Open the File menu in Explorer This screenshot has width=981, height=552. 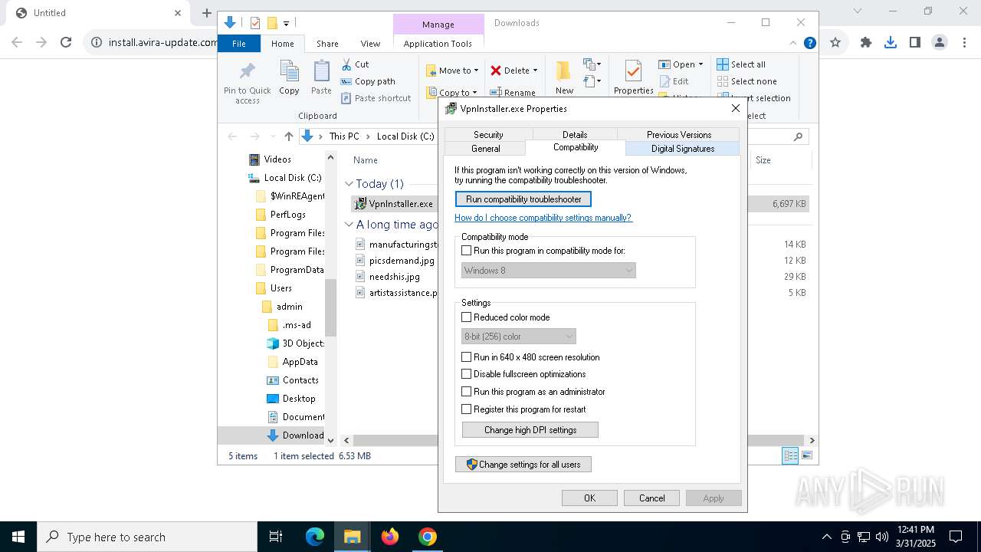point(239,44)
